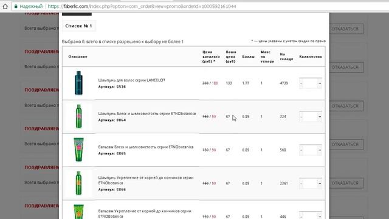
Task: Click 'Артикул: 0864' text
Action: click(x=112, y=120)
